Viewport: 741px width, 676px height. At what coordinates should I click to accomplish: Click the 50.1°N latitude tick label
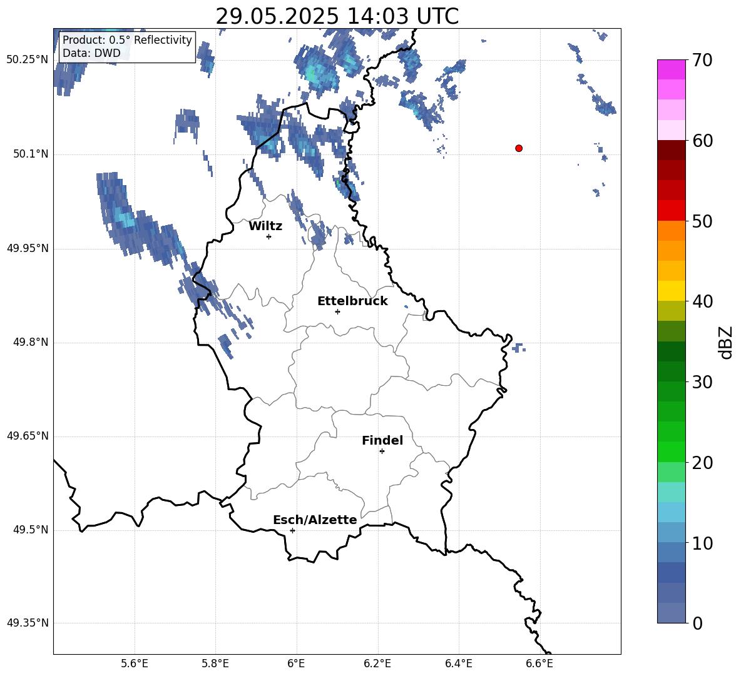[31, 154]
